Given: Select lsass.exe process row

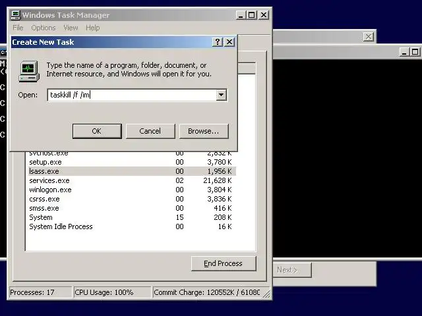Looking at the screenshot, I should pyautogui.click(x=132, y=171).
